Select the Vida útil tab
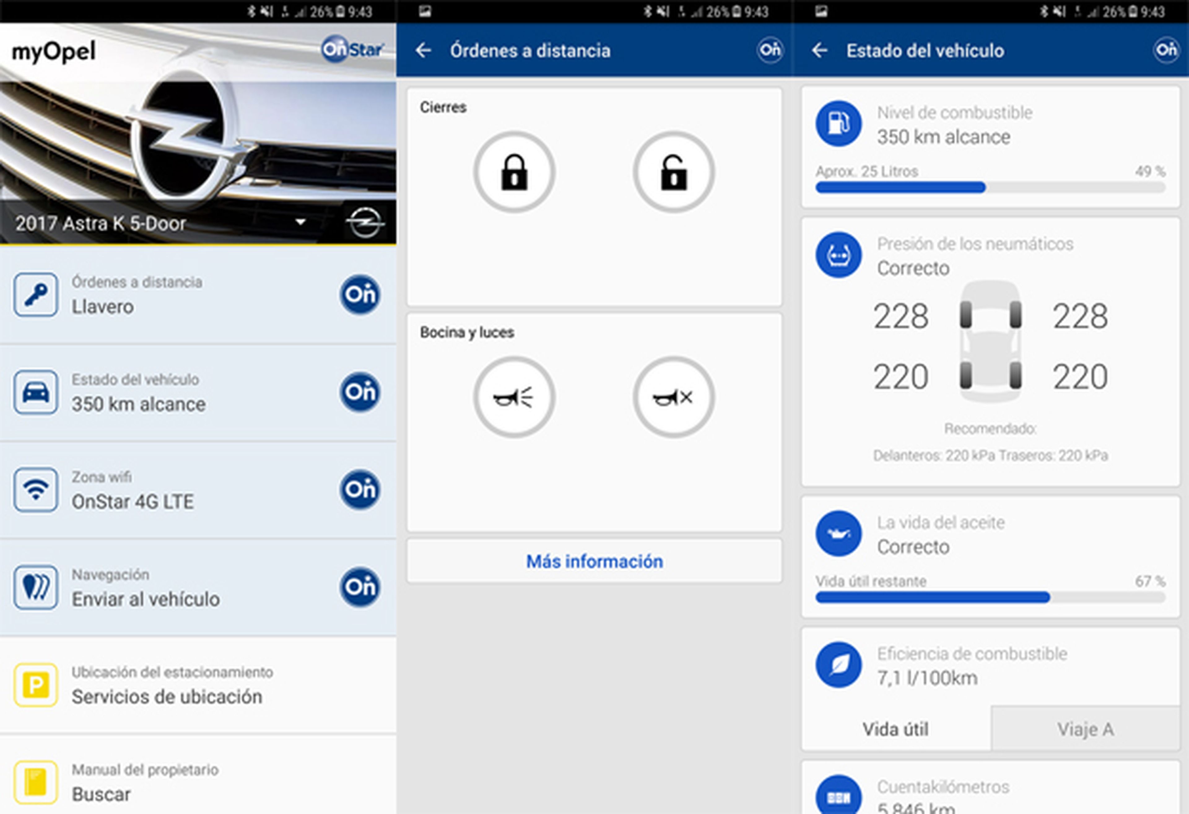Viewport: 1189px width, 814px height. point(895,729)
